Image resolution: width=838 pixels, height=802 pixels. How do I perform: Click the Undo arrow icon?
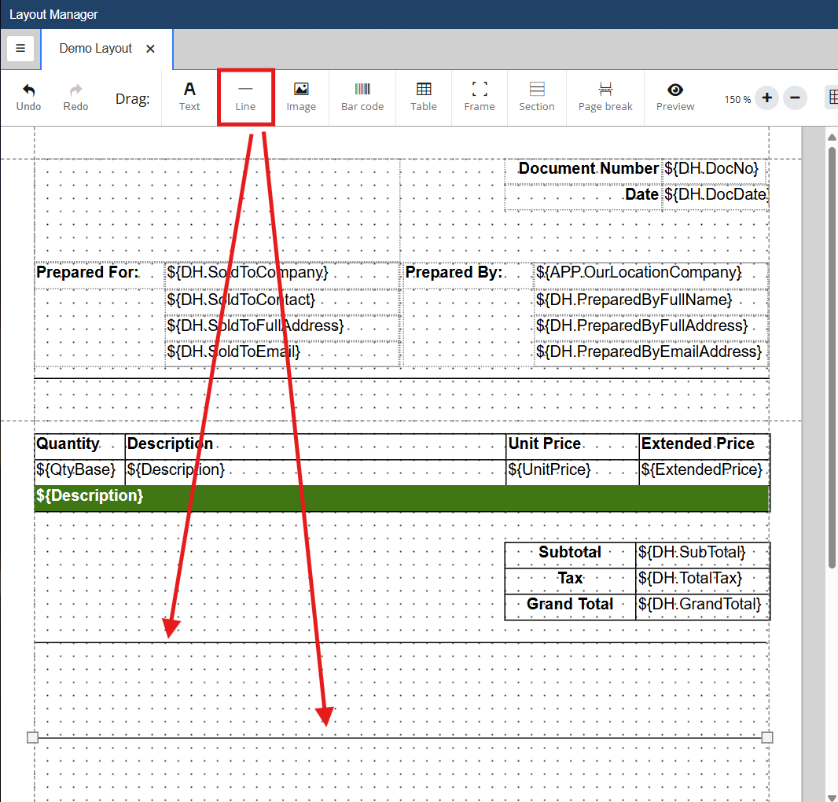29,90
